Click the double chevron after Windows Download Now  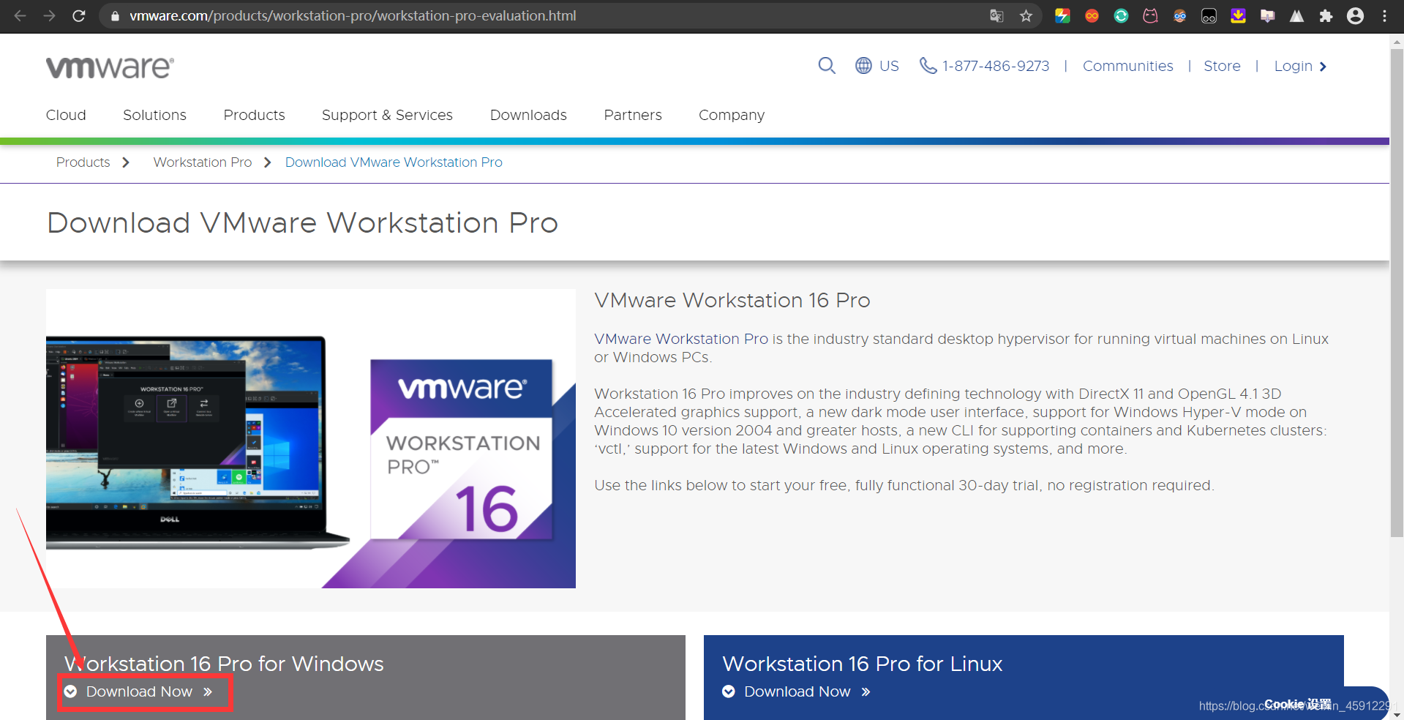click(208, 691)
